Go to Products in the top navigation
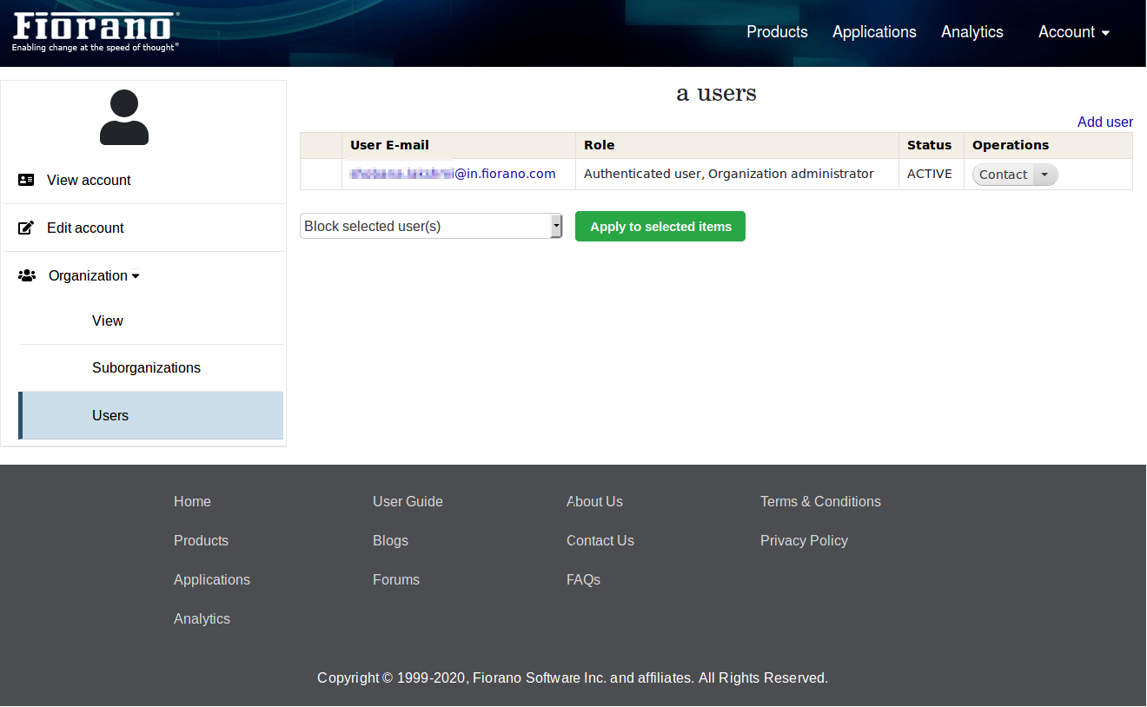 (777, 32)
